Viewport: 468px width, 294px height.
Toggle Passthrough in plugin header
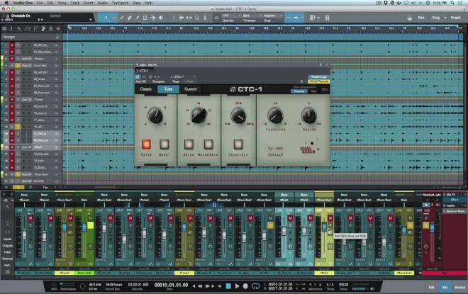pyautogui.click(x=319, y=77)
